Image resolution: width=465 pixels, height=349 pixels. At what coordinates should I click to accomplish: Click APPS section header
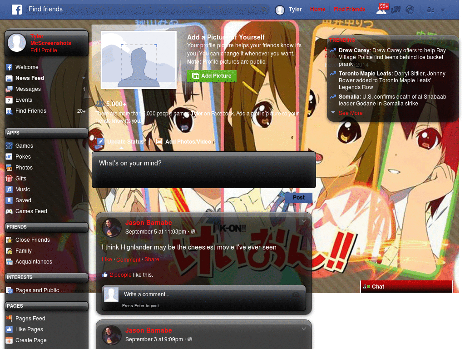coord(47,133)
